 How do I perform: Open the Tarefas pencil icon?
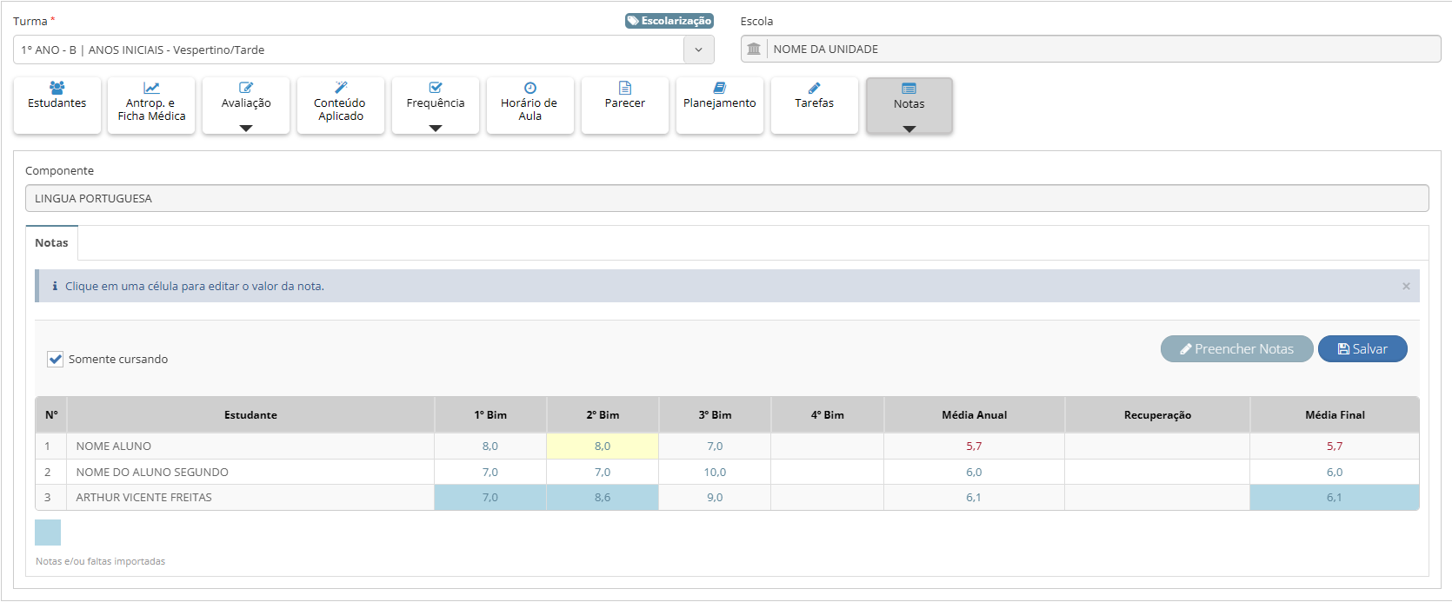tap(815, 88)
